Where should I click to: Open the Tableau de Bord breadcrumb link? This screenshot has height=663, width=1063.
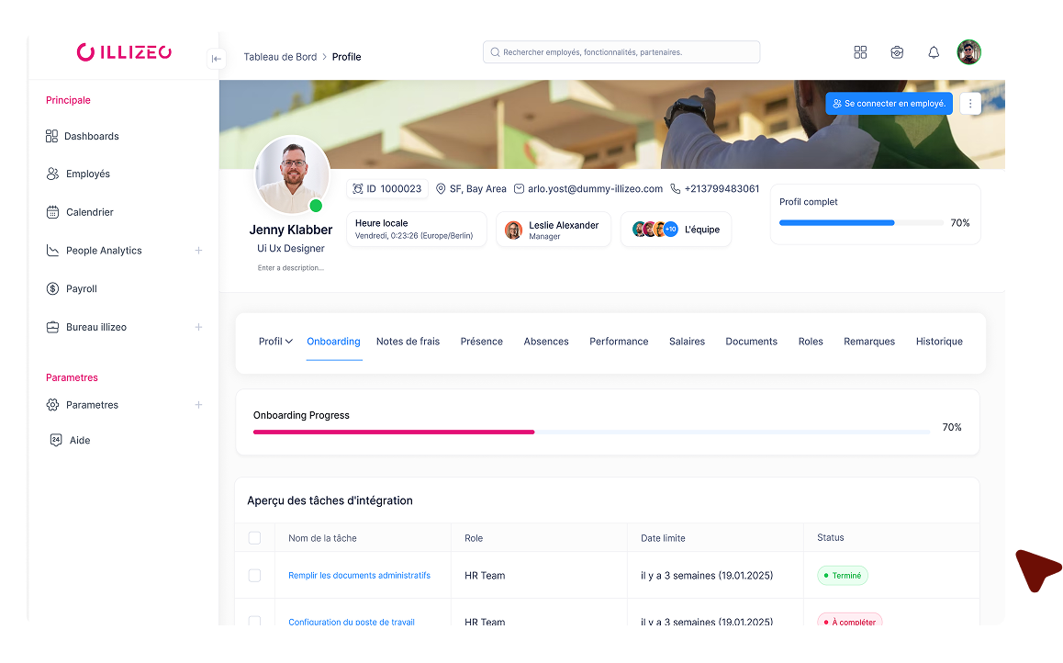(280, 56)
